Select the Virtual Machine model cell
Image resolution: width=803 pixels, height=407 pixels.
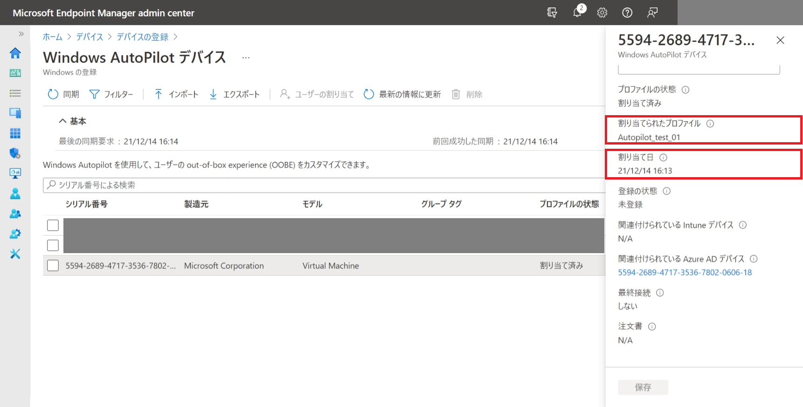331,266
